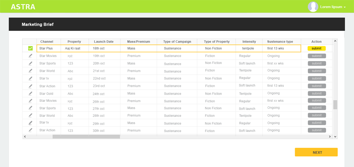Click the pencil edit icon for Star Sports 20th oct

click(30, 63)
